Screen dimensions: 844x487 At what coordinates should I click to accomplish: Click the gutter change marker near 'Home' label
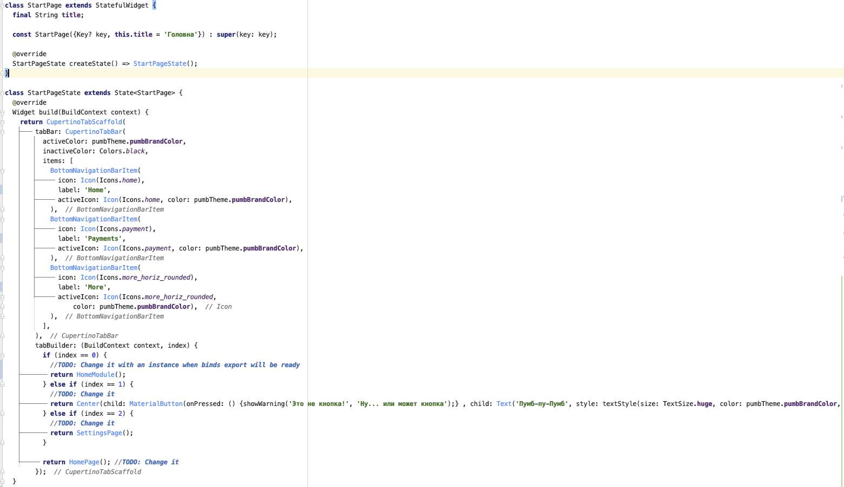coord(2,190)
